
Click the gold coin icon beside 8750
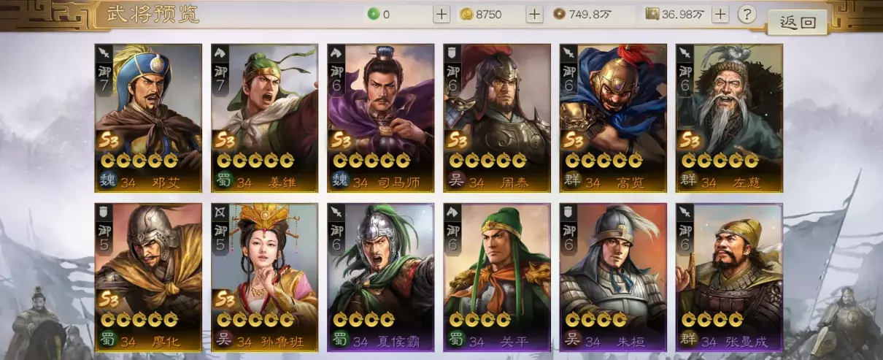[466, 14]
